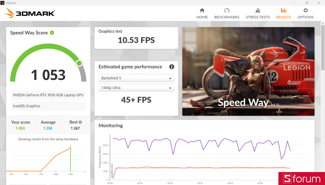Click the info icon next to Best
This screenshot has width=325, height=185.
(80, 122)
